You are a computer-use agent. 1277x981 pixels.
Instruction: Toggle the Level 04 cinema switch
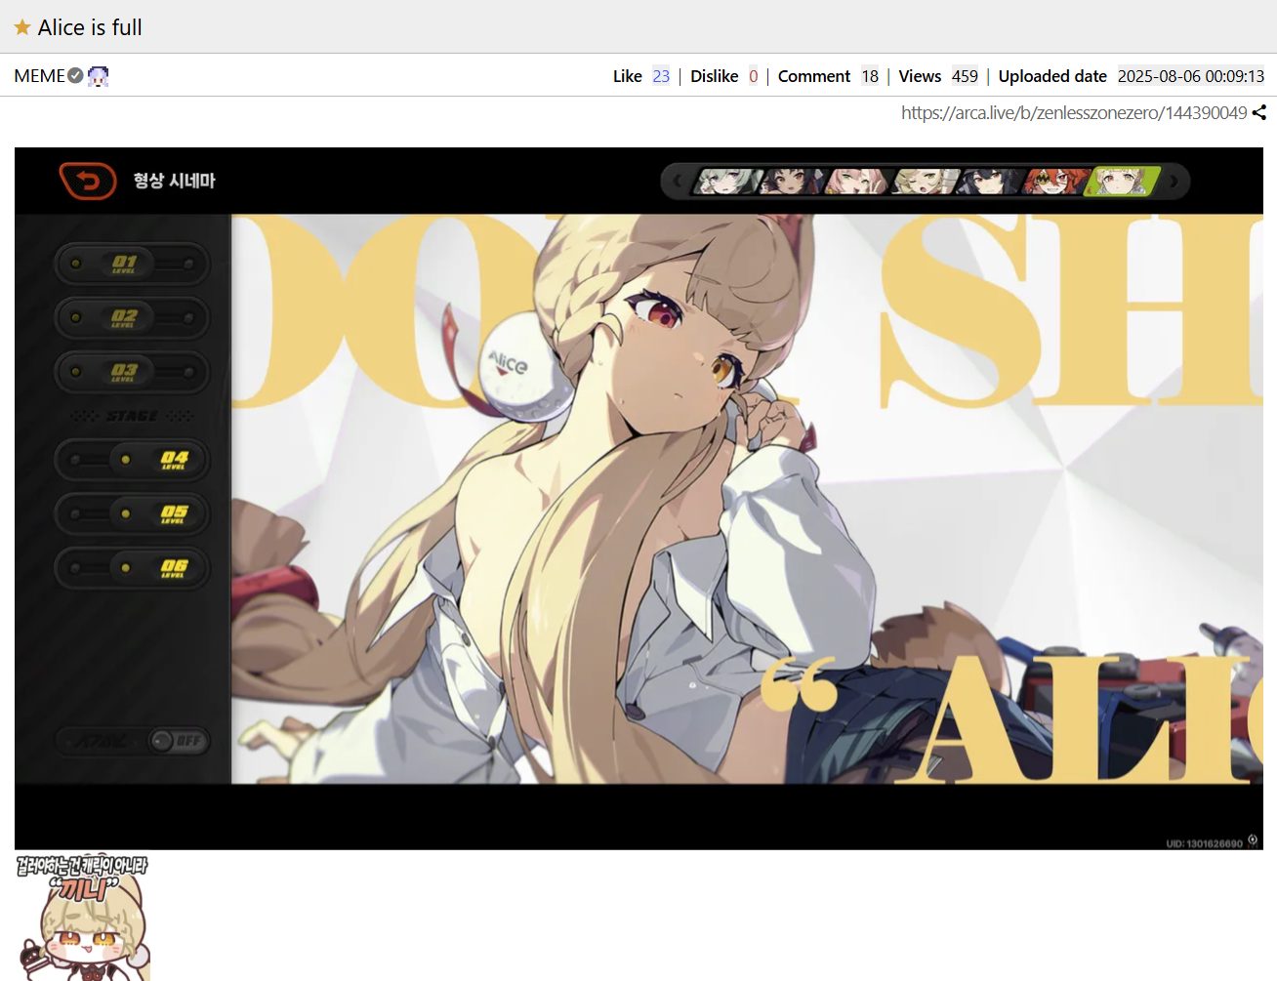click(132, 459)
